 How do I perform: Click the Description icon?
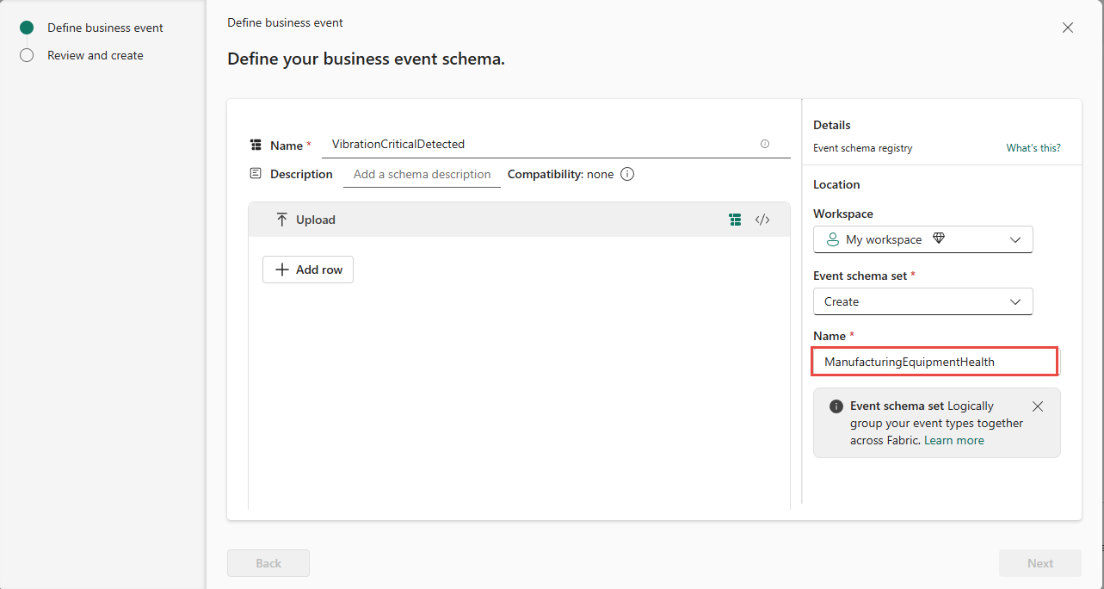(x=256, y=173)
